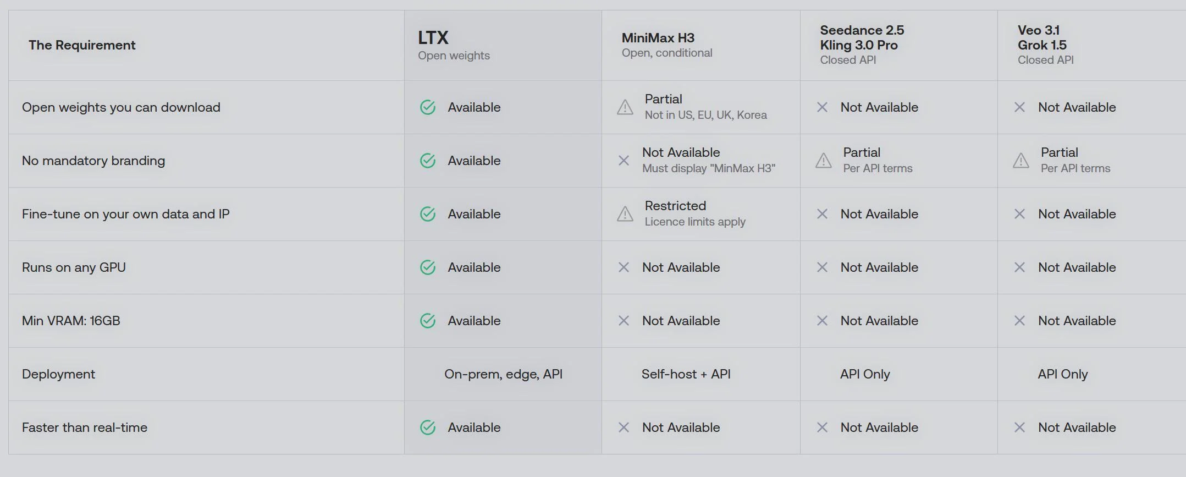
Task: Click the Min VRAM: 16GB requirement label
Action: tap(71, 321)
